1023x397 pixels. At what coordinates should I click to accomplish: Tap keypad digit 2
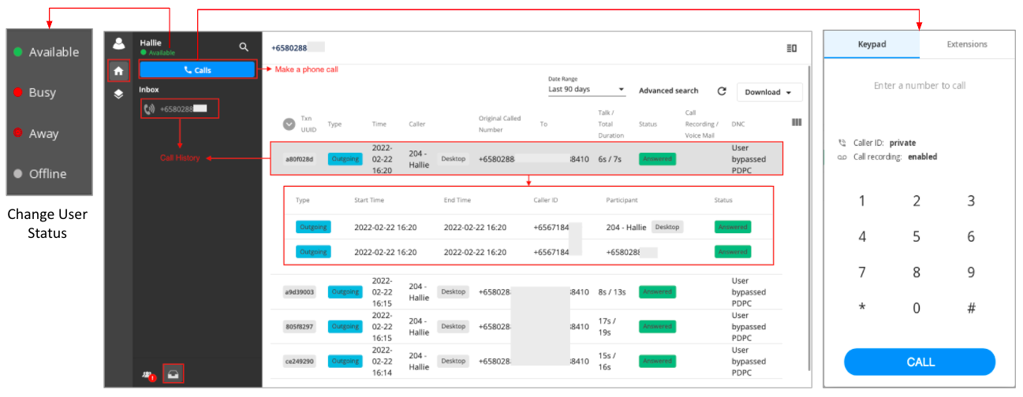(x=917, y=201)
